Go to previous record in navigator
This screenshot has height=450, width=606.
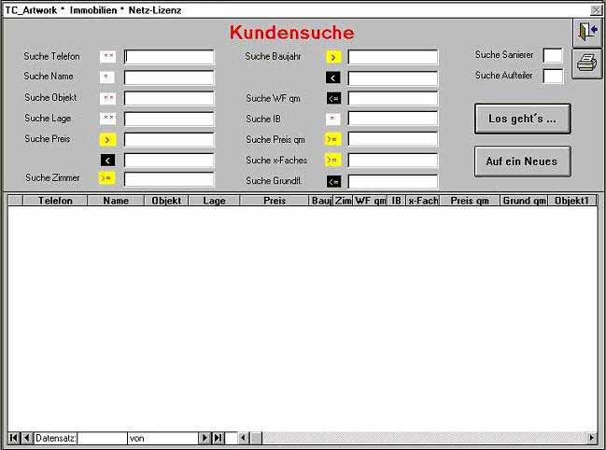[27, 438]
